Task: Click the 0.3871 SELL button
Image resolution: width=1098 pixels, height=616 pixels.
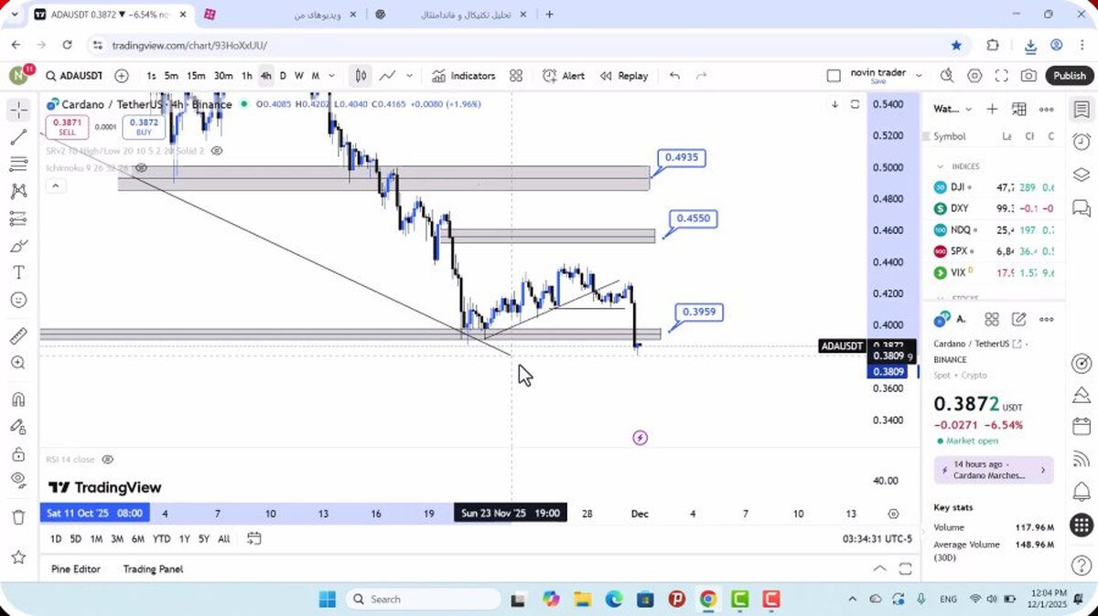Action: click(67, 127)
